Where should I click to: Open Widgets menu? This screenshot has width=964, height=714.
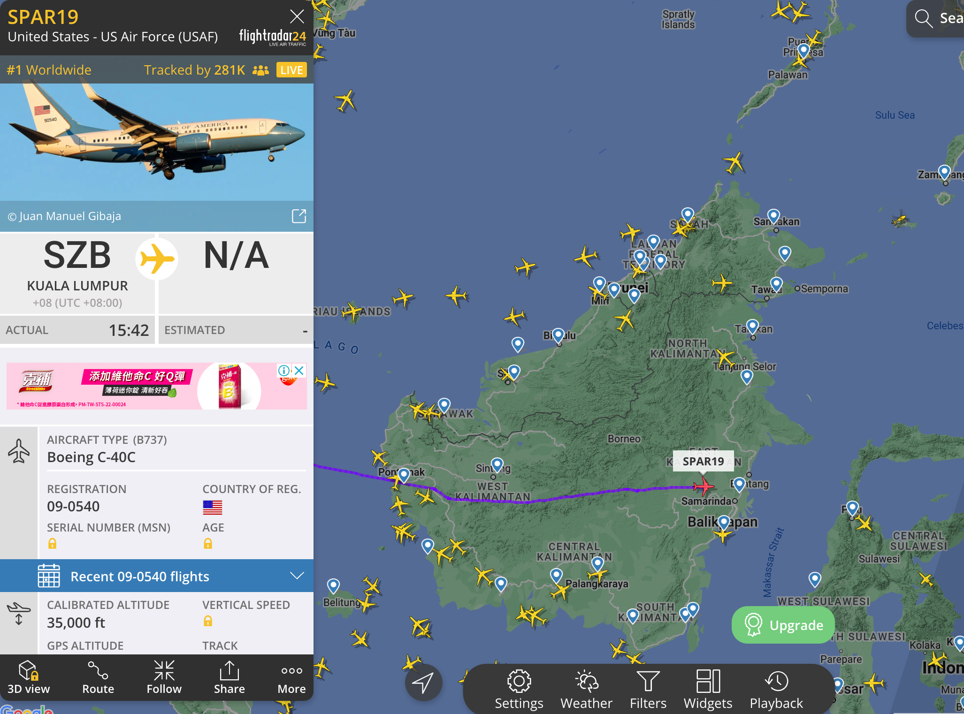(x=708, y=690)
